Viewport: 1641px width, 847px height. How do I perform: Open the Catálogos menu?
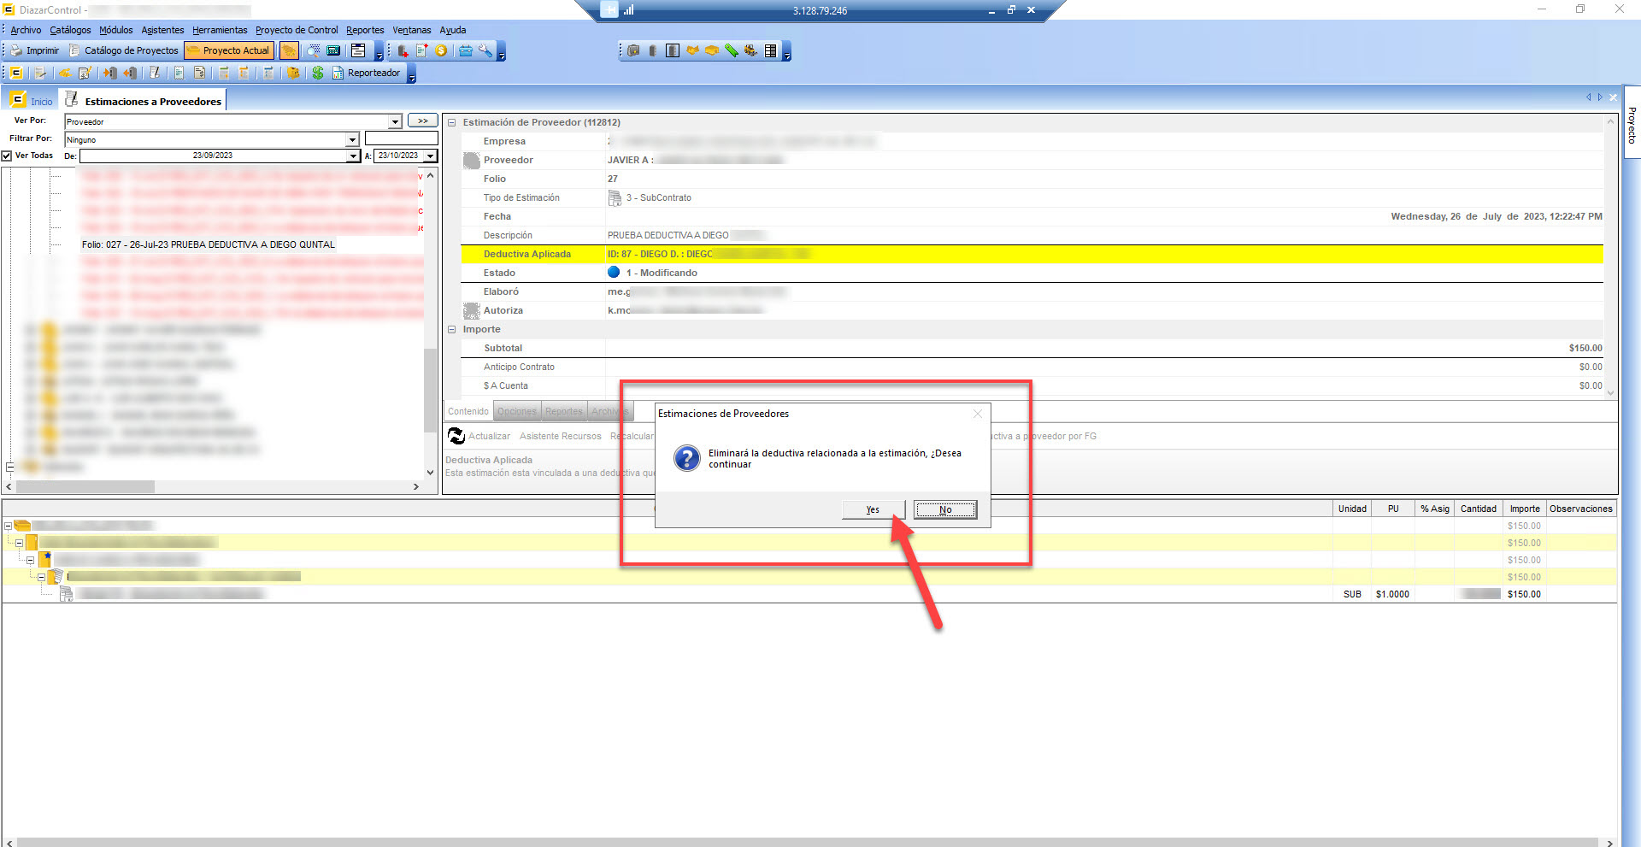pyautogui.click(x=70, y=30)
